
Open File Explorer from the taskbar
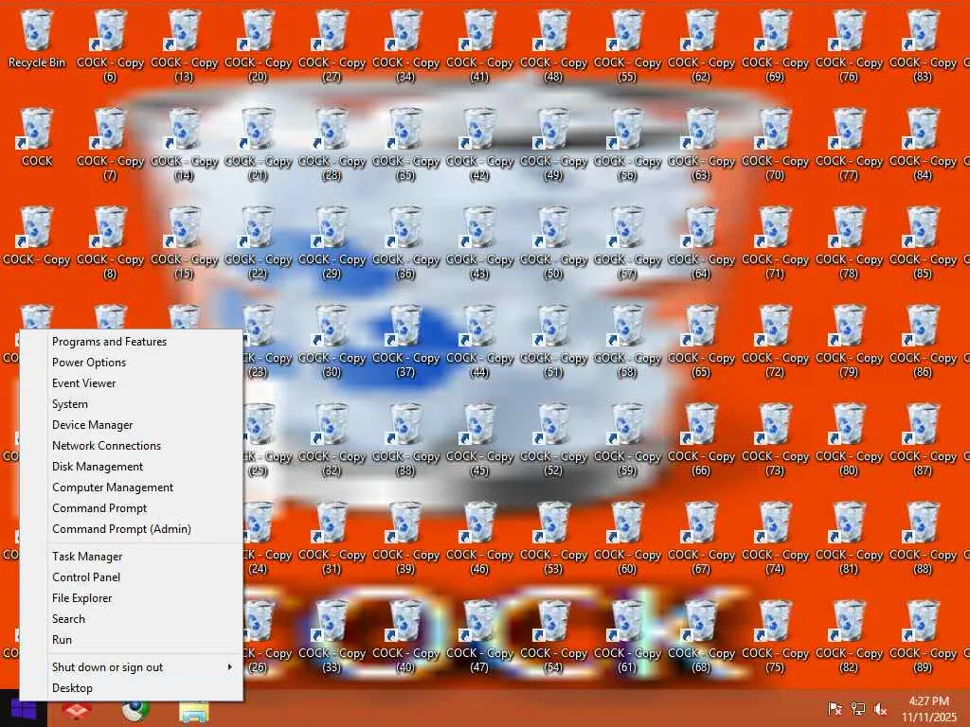tap(193, 712)
